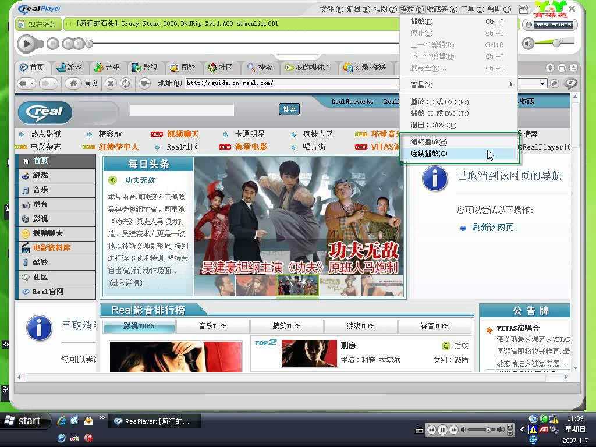The height and width of the screenshot is (447, 596).
Task: Switch to the 搜索 tab
Action: (x=260, y=68)
